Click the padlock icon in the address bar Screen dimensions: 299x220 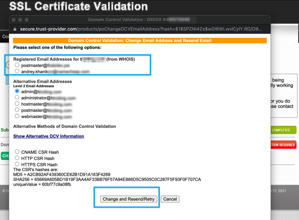pos(15,29)
